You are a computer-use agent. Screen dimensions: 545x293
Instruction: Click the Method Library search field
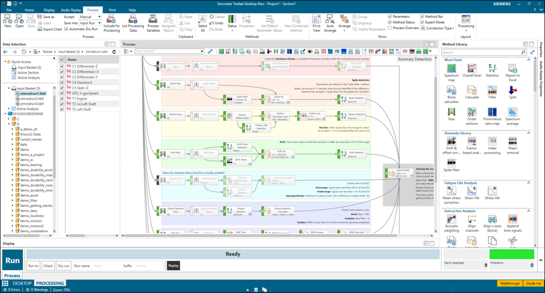point(481,52)
